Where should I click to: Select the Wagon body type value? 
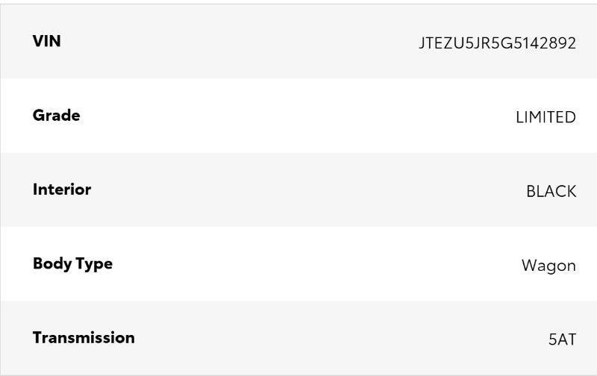click(548, 266)
